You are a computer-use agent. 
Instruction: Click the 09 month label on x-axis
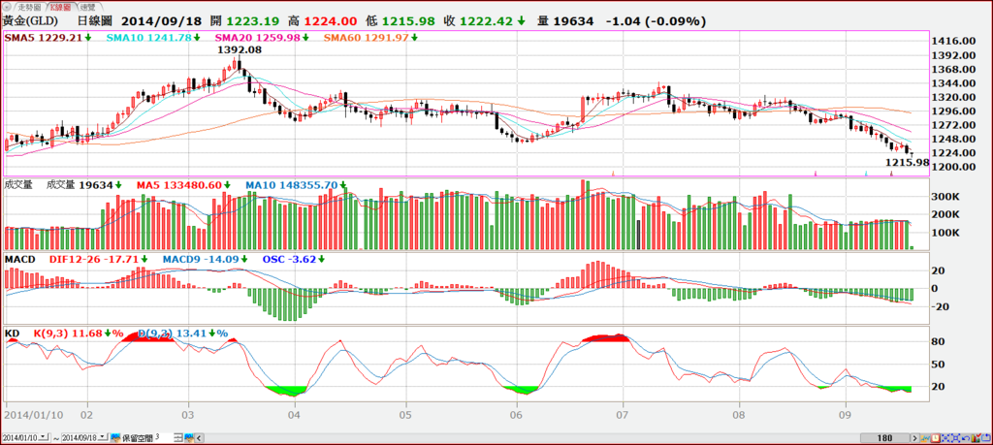coord(846,415)
